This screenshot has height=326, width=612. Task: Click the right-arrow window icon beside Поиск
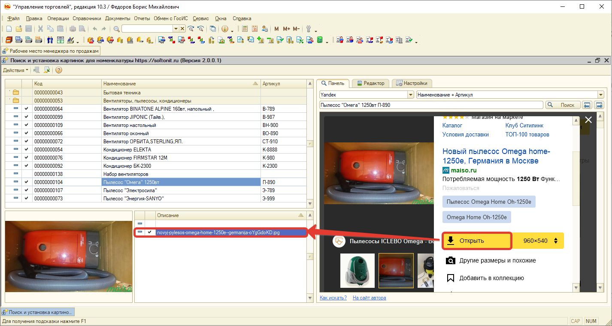[x=599, y=105]
